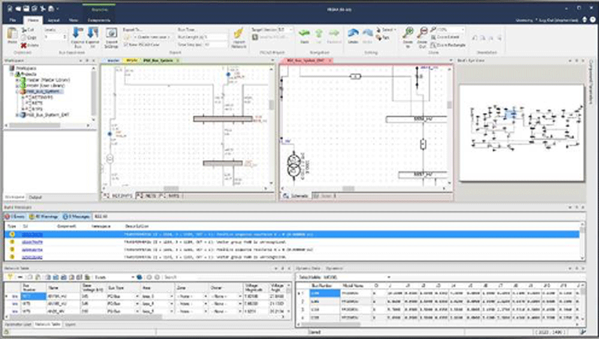Click the Paste icon in Clipboard group
Screen dimensions: 599x339
(11, 34)
